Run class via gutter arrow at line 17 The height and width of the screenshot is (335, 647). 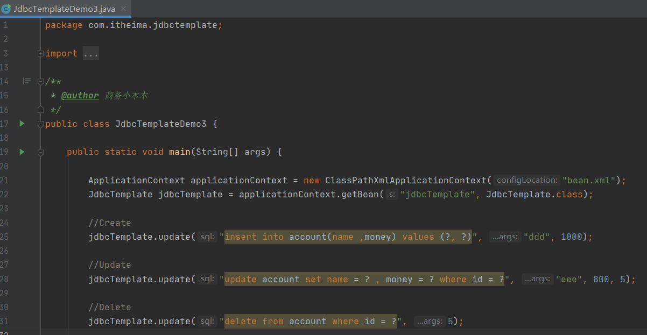(x=22, y=124)
